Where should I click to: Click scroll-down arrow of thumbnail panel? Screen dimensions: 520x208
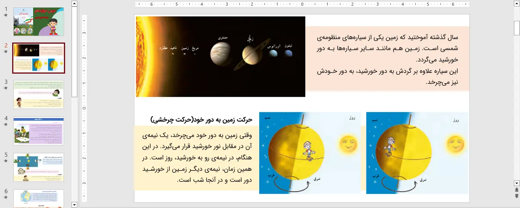pos(74,205)
